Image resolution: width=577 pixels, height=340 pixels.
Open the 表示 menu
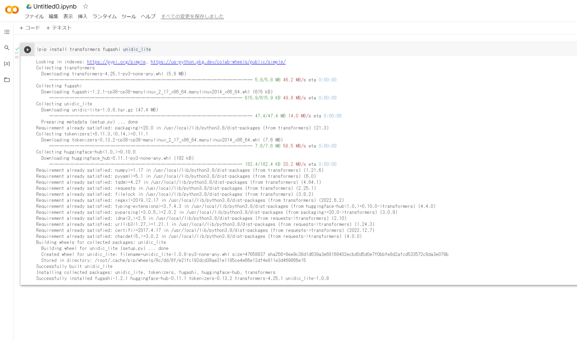68,16
